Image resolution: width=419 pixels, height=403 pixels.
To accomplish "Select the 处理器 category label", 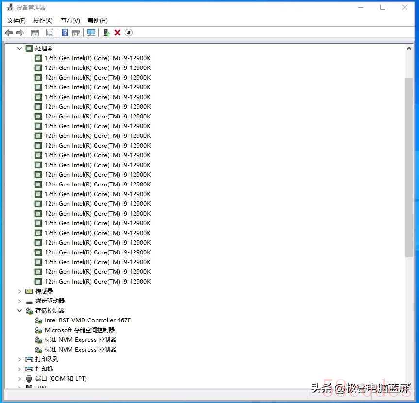I will tap(44, 49).
